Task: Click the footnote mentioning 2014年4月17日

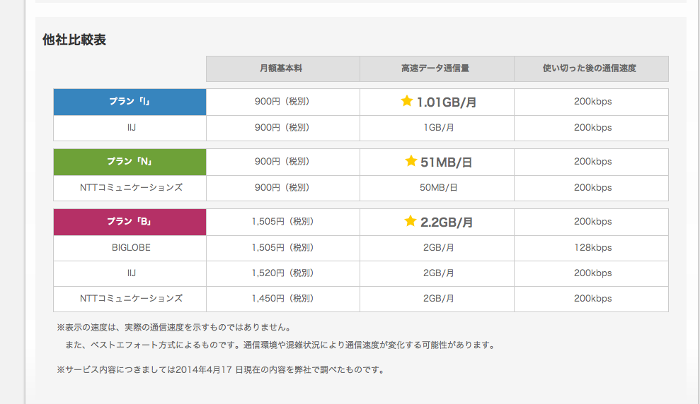Action: click(x=220, y=369)
